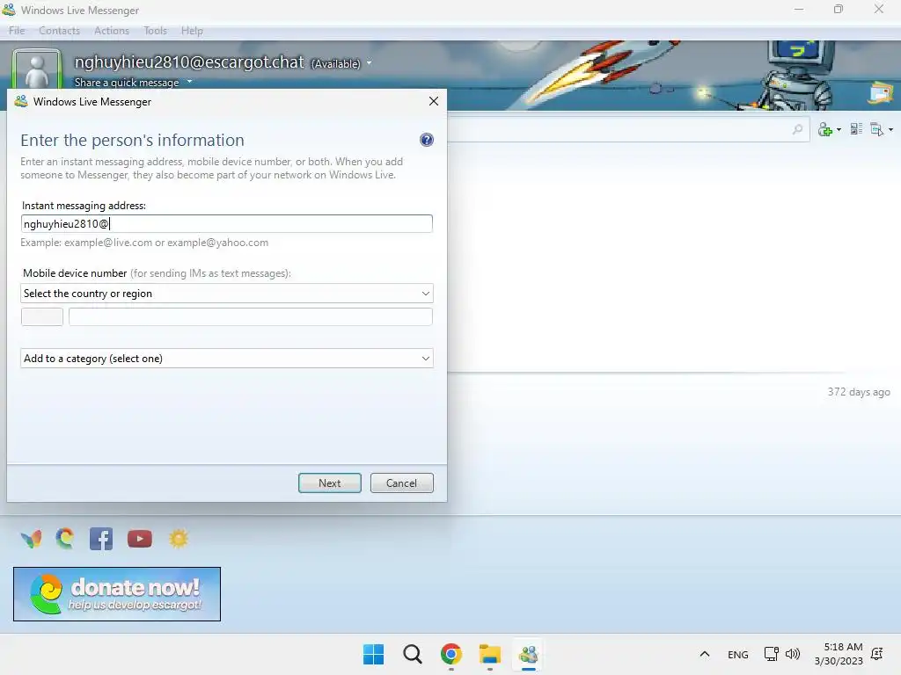
Task: Open the Facebook icon
Action: pos(101,539)
